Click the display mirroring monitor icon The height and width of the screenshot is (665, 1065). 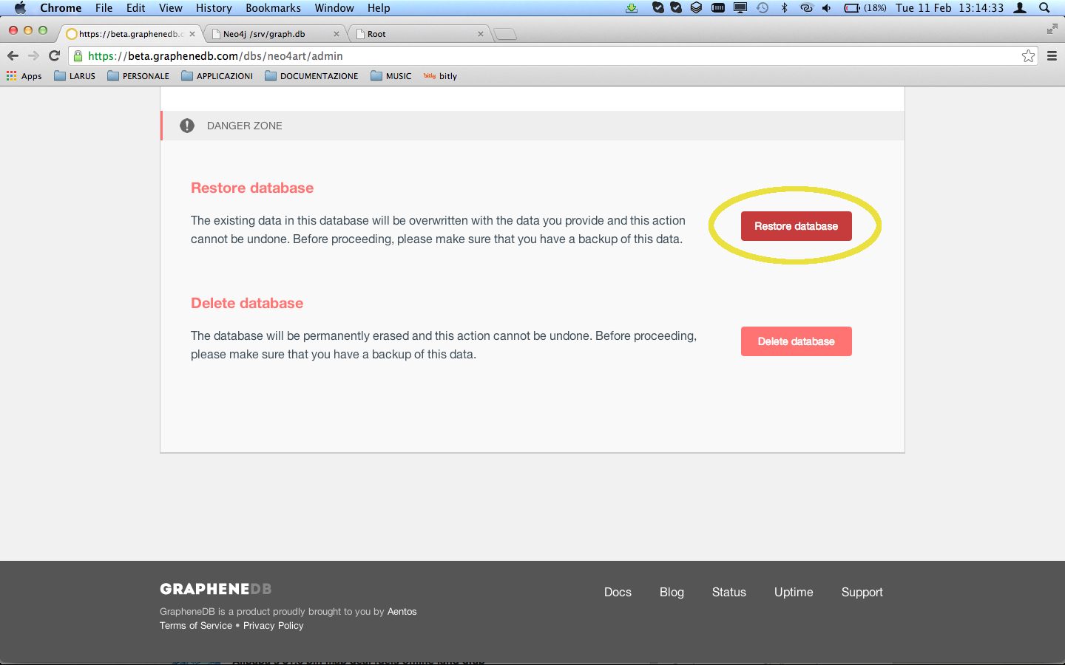(740, 8)
